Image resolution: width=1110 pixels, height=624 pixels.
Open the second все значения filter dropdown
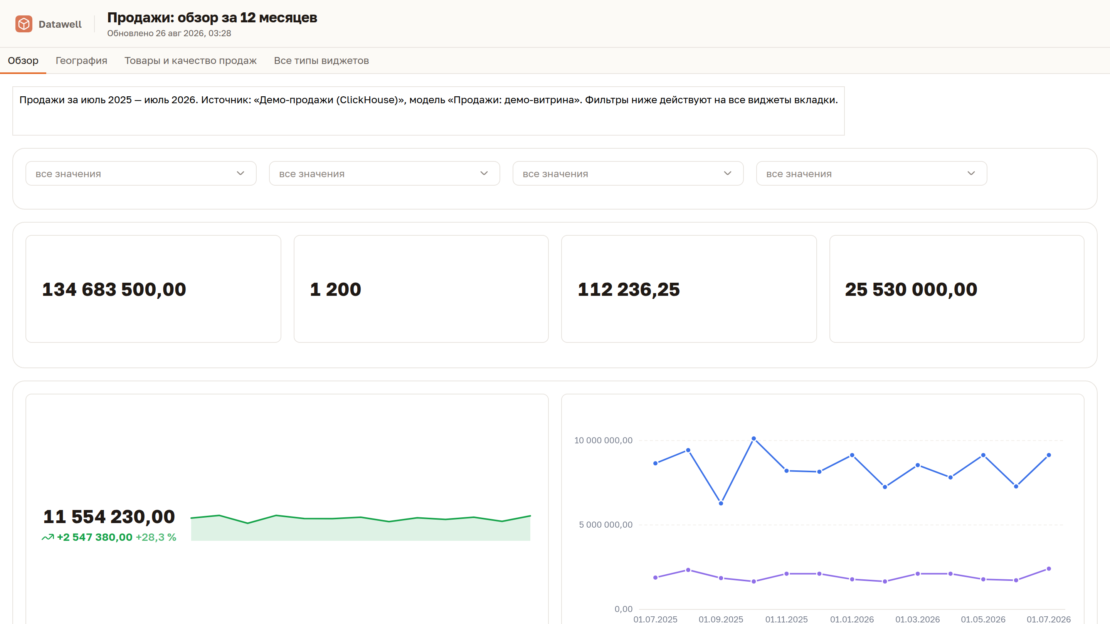point(384,174)
